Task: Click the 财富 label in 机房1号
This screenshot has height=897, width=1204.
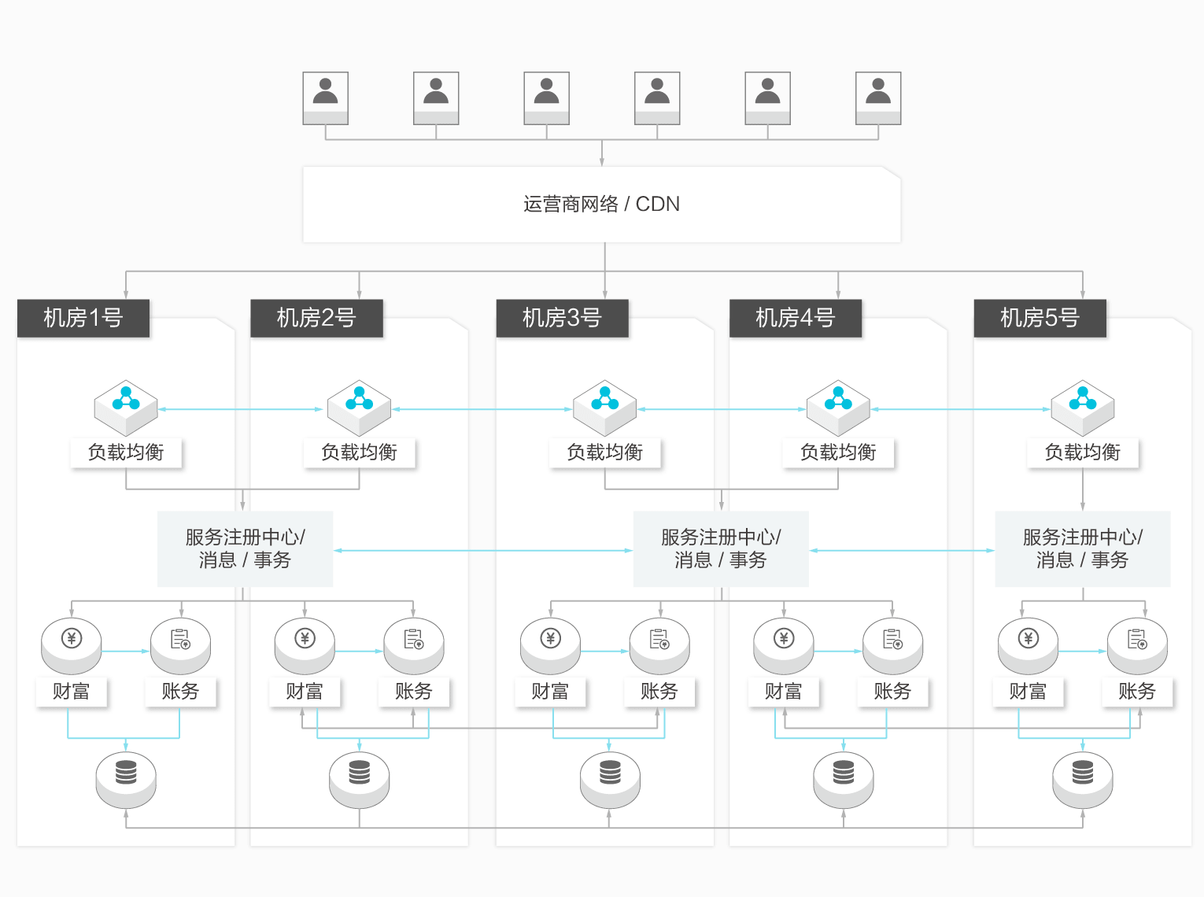Action: [72, 692]
